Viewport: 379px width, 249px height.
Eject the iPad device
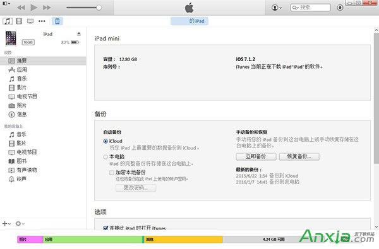pos(79,34)
